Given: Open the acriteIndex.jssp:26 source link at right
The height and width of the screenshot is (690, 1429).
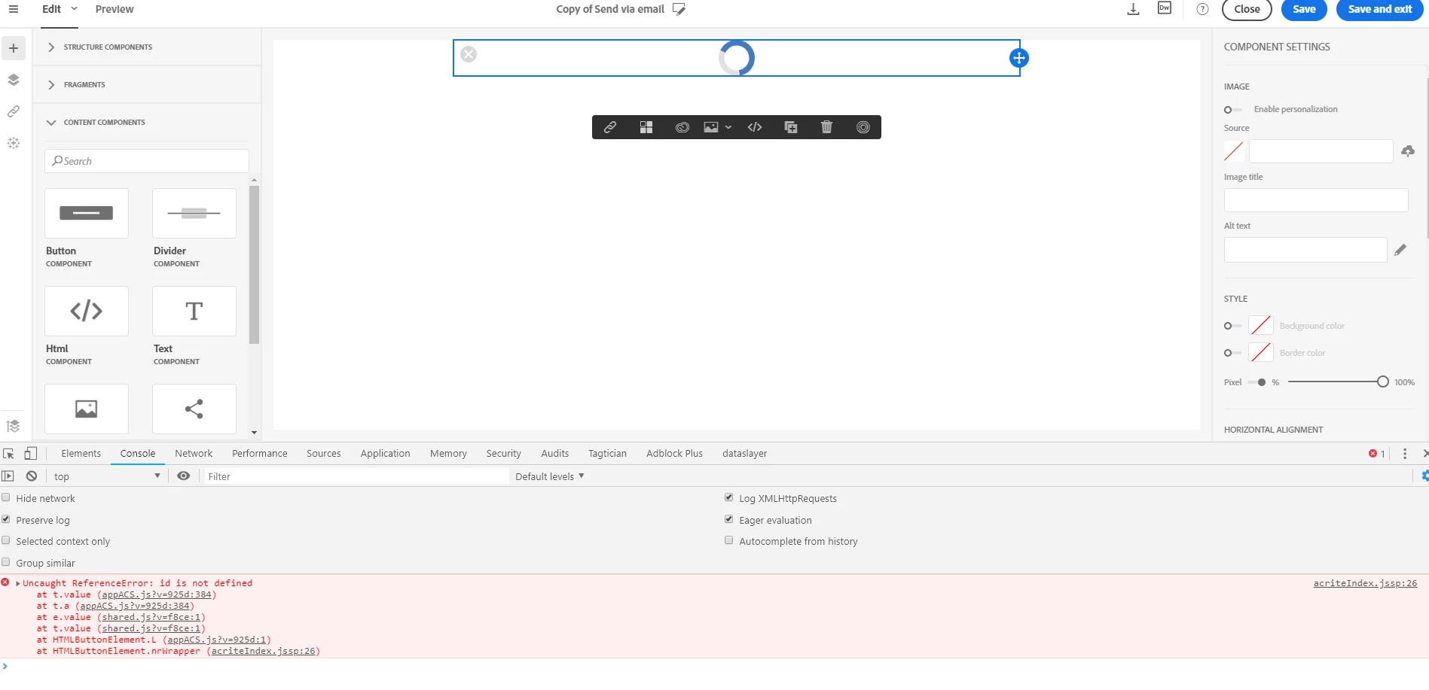Looking at the screenshot, I should (x=1365, y=583).
